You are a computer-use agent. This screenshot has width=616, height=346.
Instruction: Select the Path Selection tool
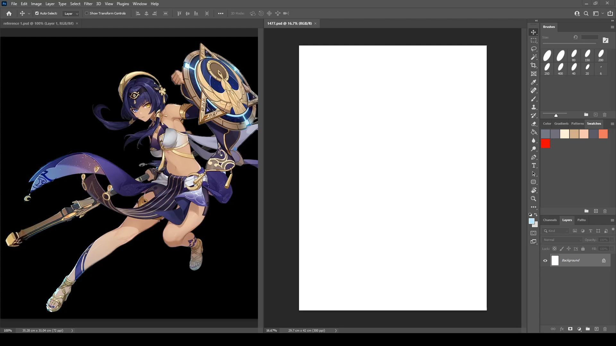pos(534,174)
